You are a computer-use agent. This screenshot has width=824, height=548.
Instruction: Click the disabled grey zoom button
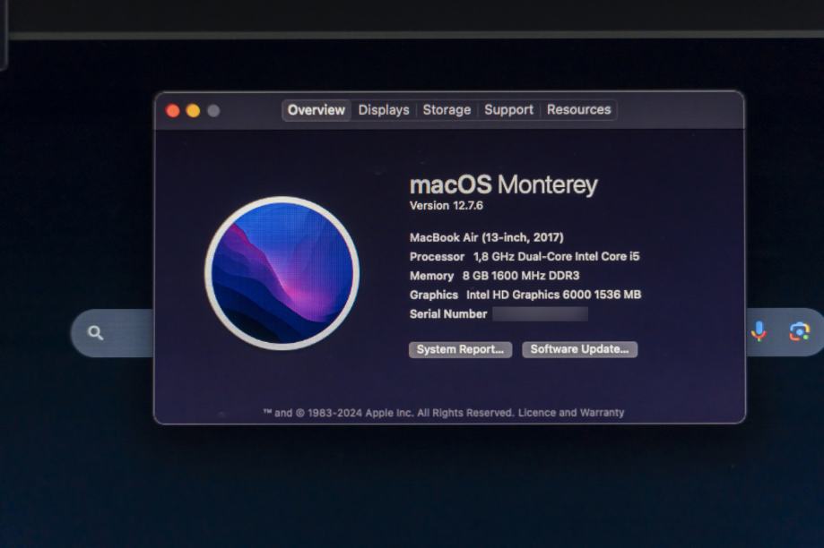coord(213,111)
